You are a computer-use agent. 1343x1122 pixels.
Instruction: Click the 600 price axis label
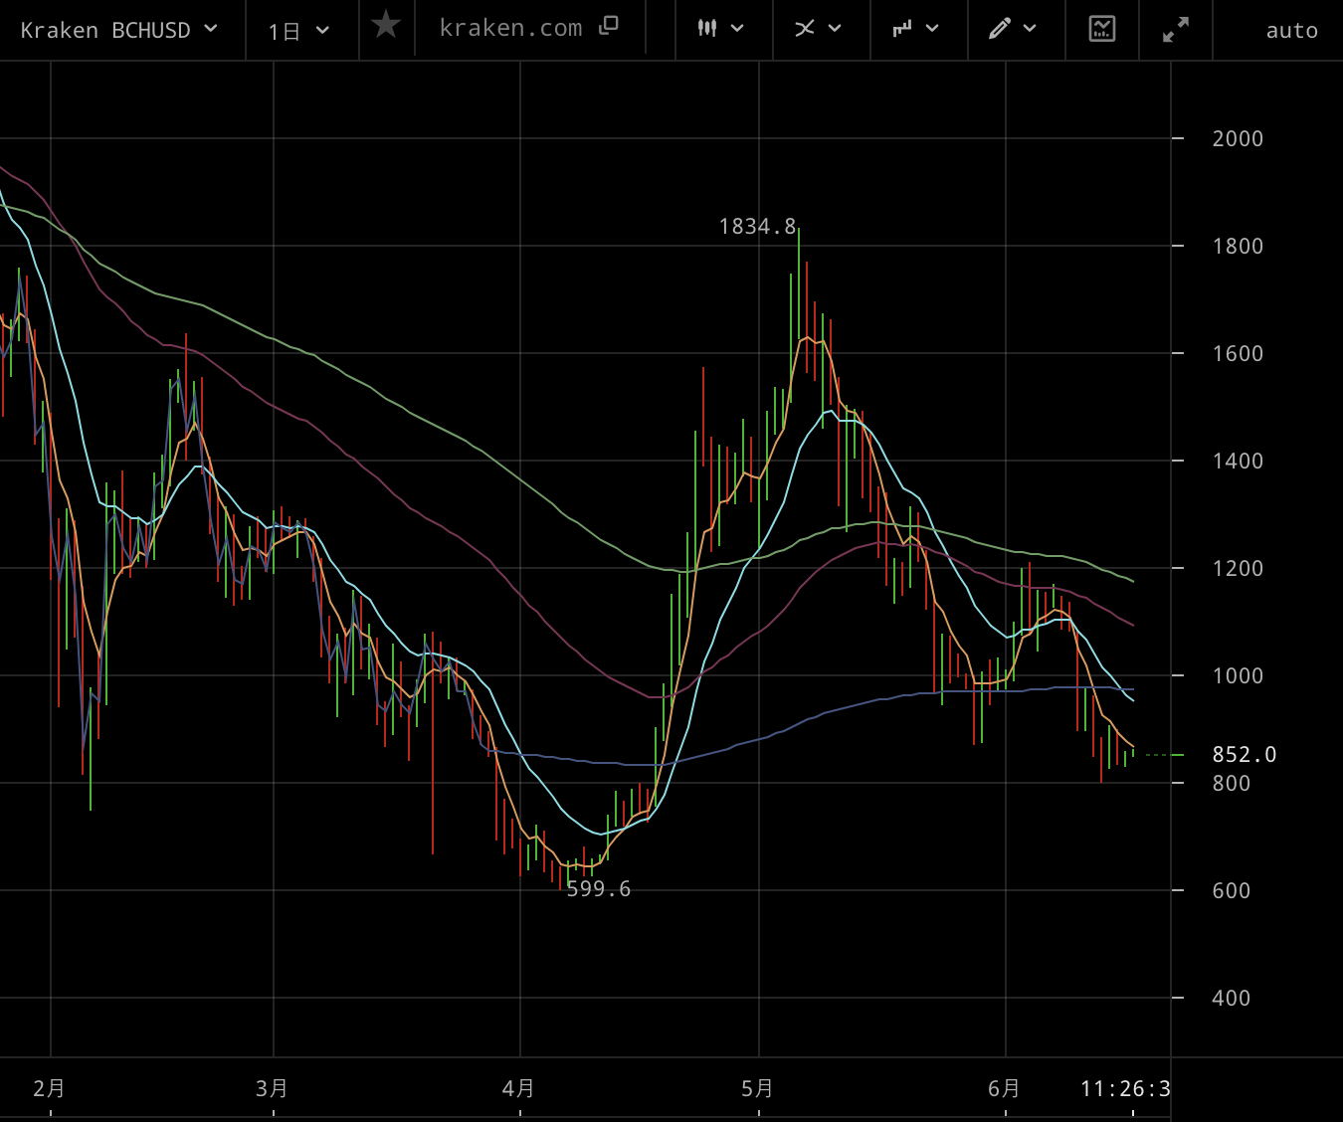click(1232, 891)
